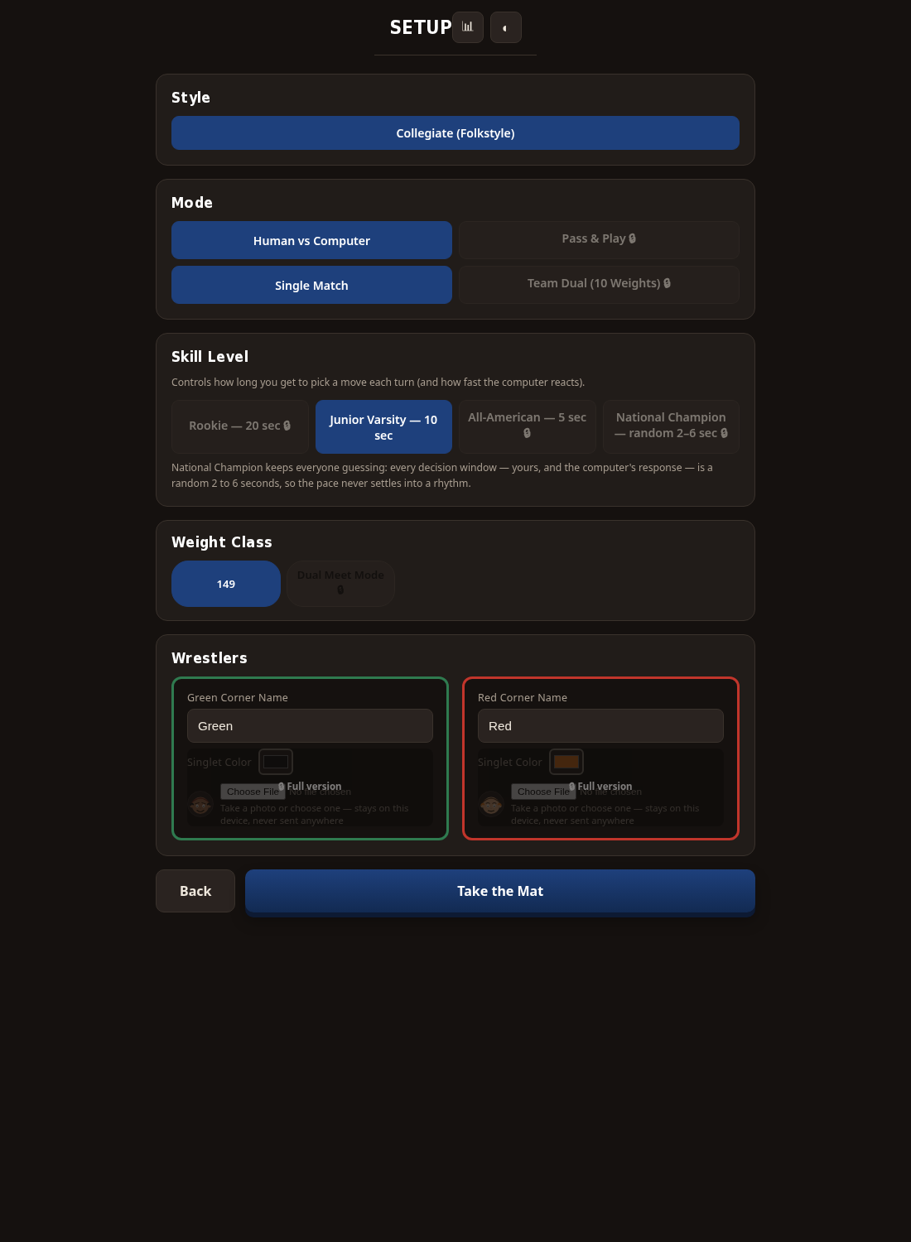Click Green corner Full version lock label
Image resolution: width=911 pixels, height=1242 pixels.
click(x=310, y=787)
